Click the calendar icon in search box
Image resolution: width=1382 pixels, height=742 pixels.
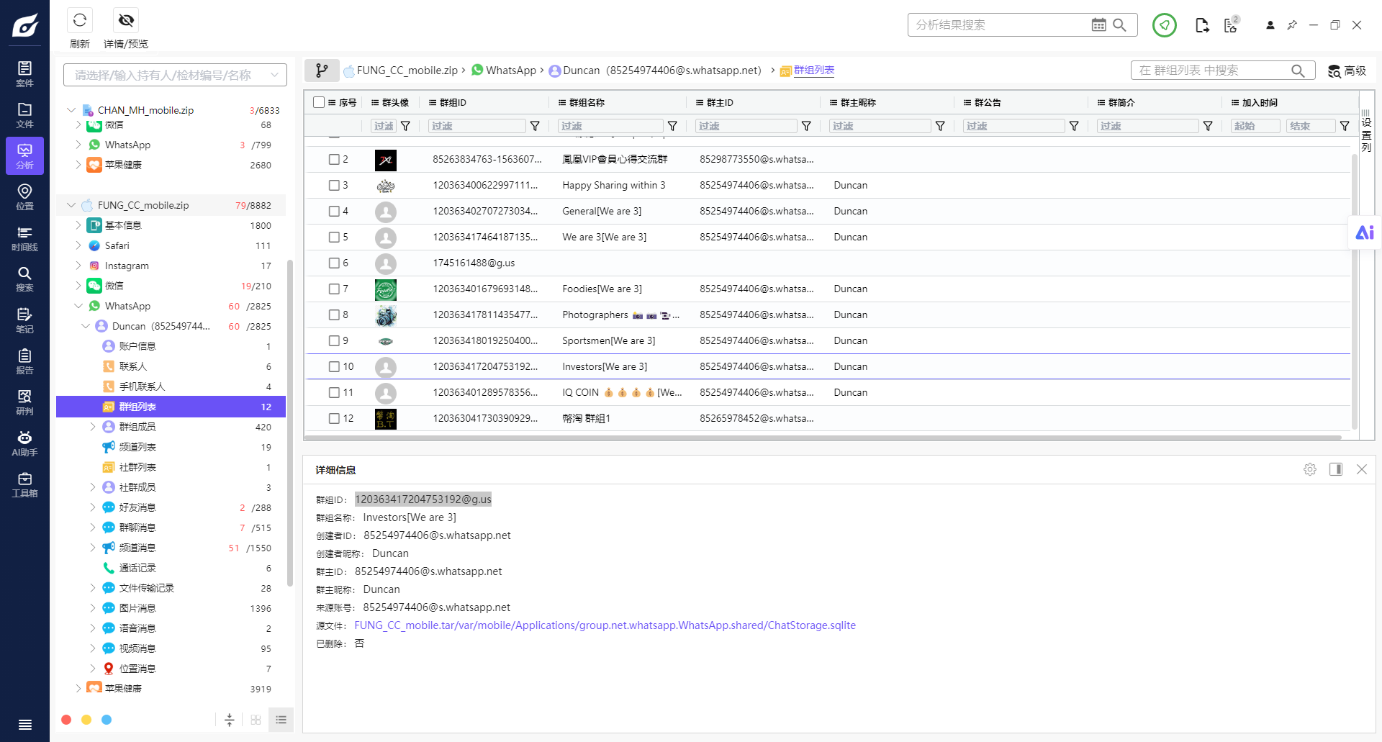[1098, 25]
